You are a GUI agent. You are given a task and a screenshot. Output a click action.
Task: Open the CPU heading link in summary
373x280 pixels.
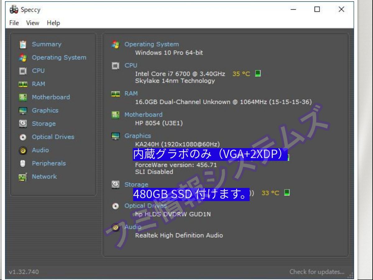pyautogui.click(x=131, y=65)
